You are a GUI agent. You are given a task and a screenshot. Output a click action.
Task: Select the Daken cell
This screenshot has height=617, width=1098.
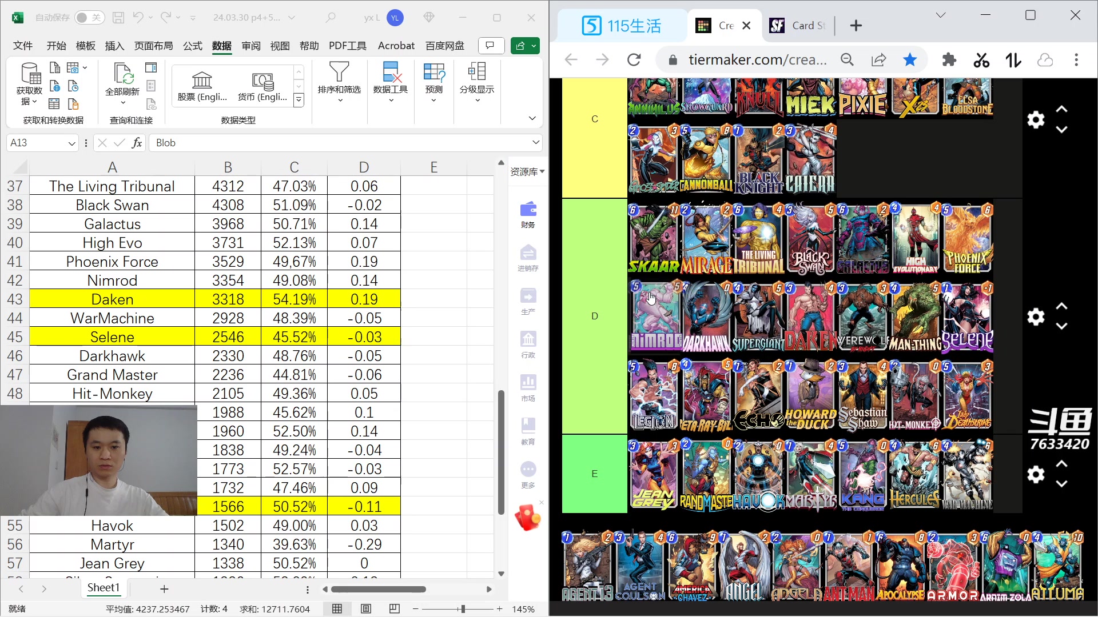point(112,299)
